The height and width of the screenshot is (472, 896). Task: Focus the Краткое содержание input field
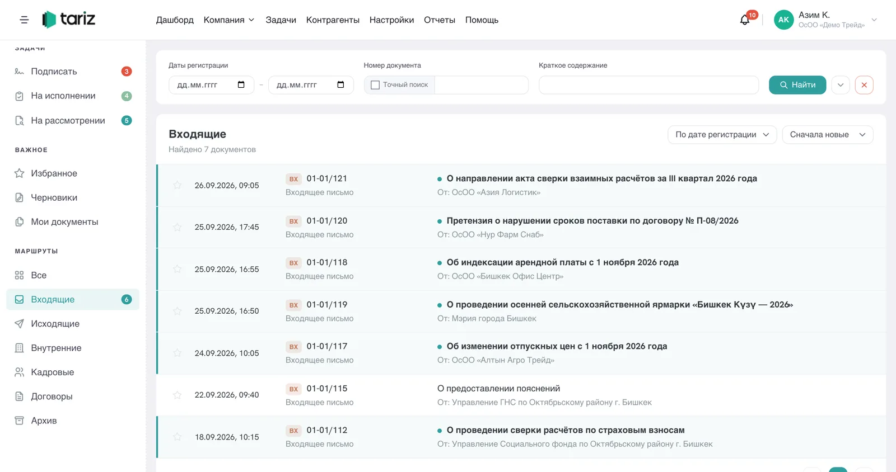[648, 85]
